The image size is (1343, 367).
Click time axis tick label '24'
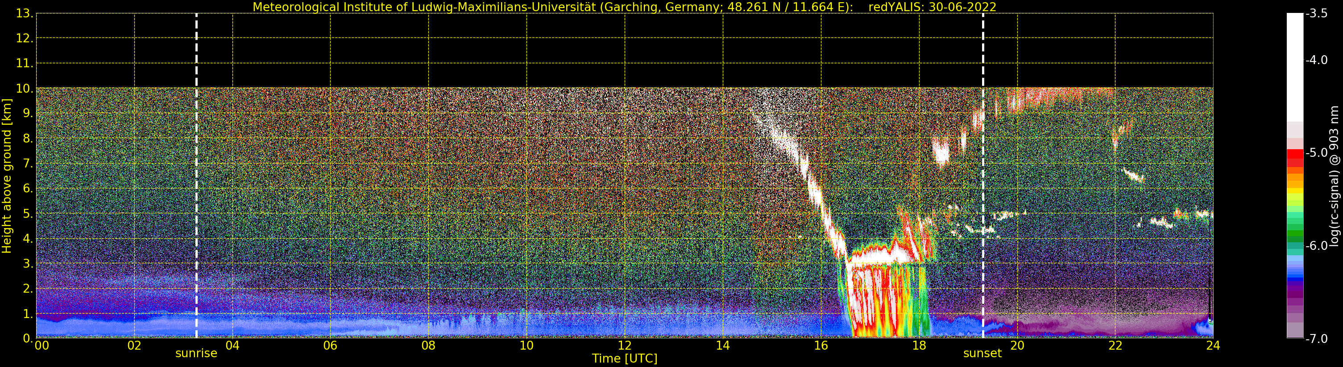coord(1213,346)
